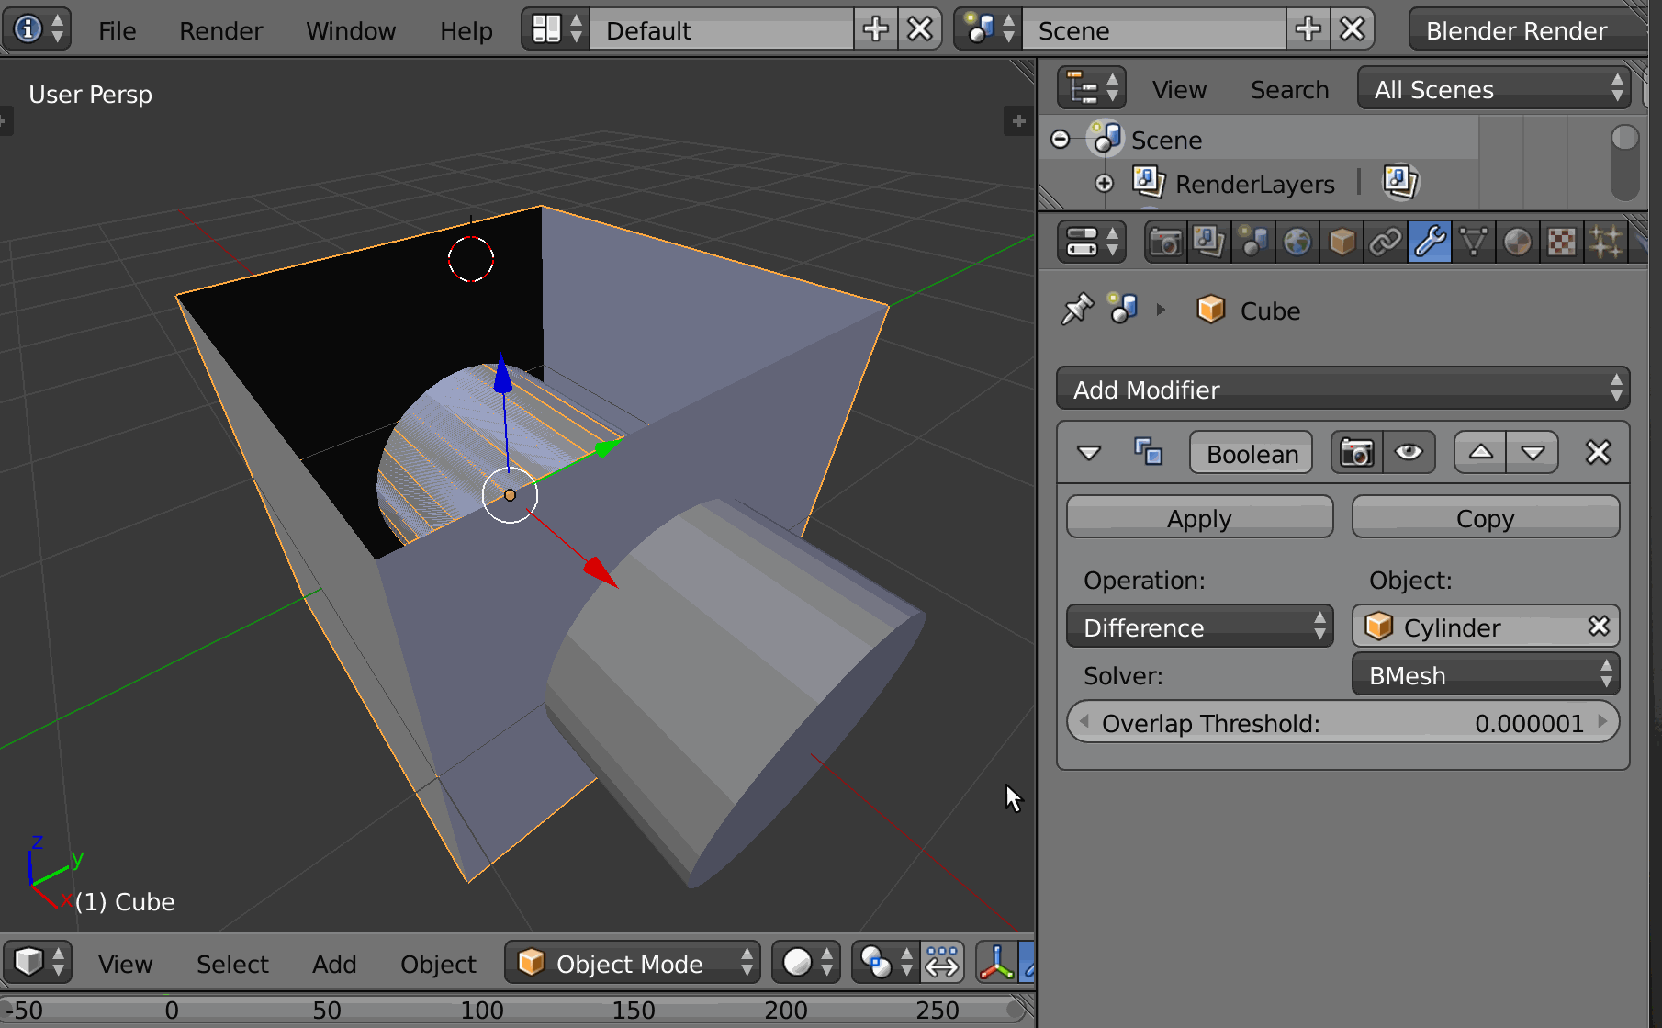
Task: Open the Operation dropdown showing Difference
Action: [x=1199, y=627]
